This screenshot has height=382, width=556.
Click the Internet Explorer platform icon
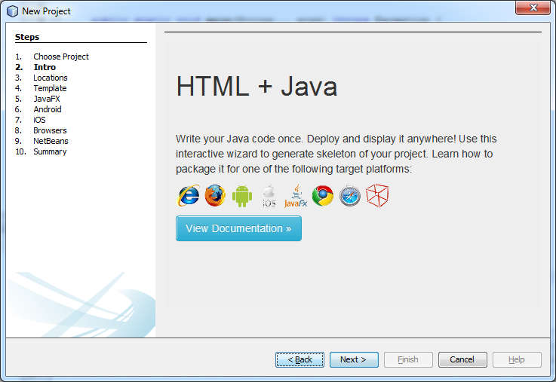189,195
